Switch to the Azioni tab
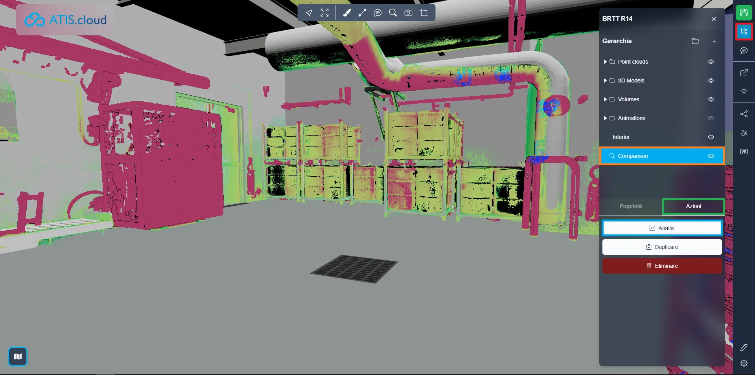Screen dimensions: 755x375 point(693,207)
